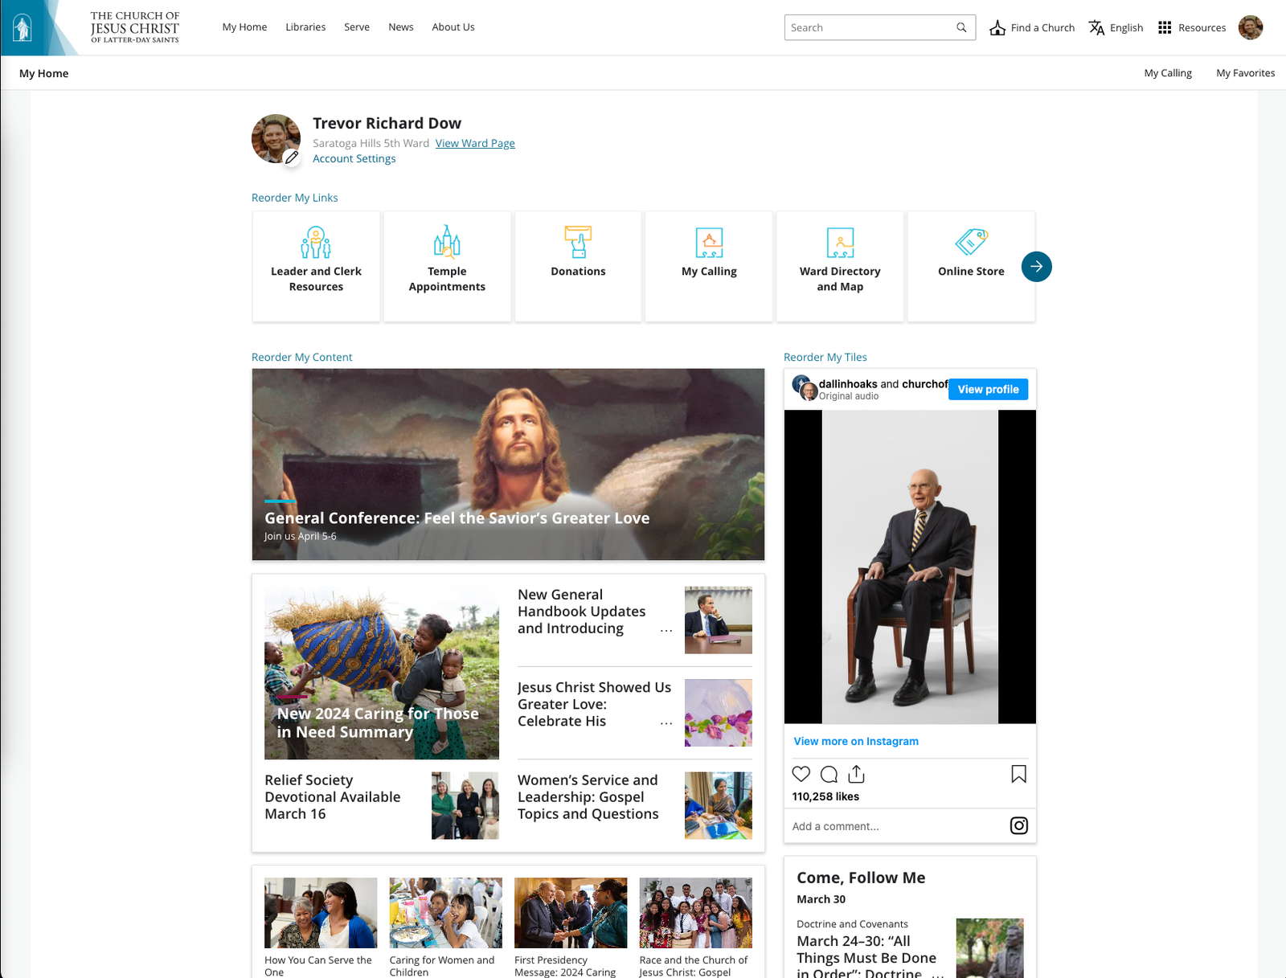
Task: Open the user avatar in the header
Action: point(1251,27)
